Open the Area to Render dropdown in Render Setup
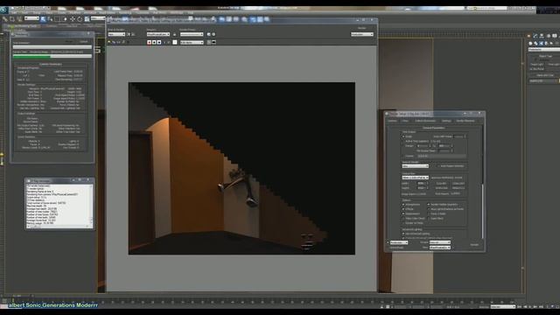 coord(416,166)
